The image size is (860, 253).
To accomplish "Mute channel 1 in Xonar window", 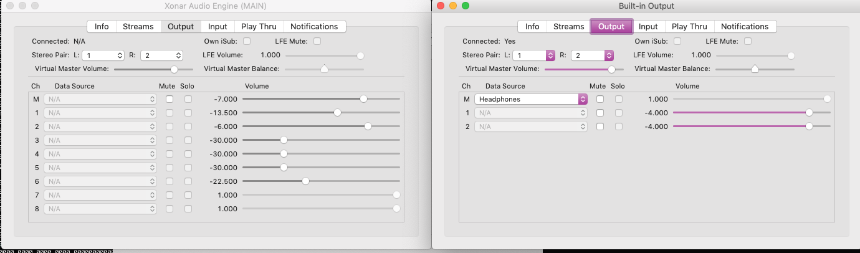I will (x=170, y=113).
